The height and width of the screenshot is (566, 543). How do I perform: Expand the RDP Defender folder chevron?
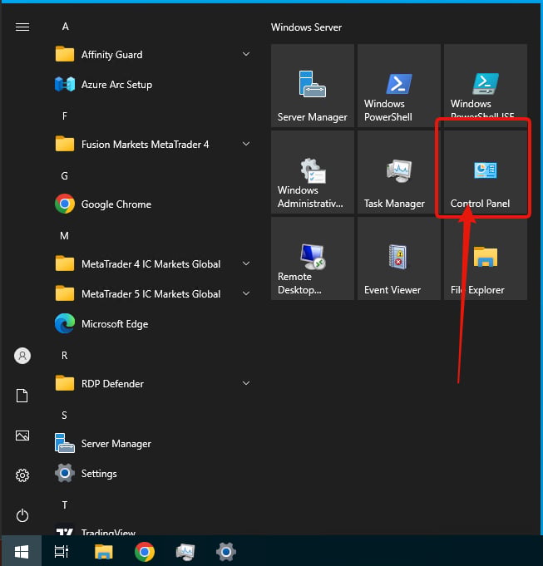tap(246, 383)
